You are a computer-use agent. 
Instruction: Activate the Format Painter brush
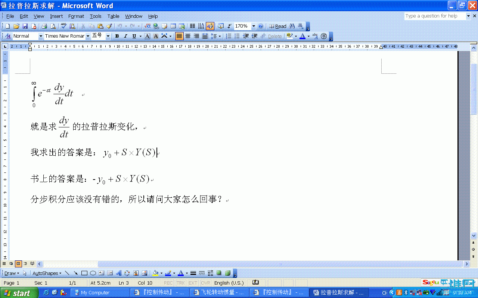(109, 26)
